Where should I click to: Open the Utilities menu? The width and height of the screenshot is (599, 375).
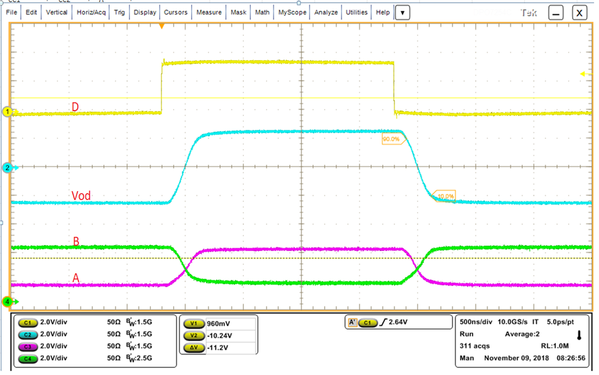coord(356,12)
